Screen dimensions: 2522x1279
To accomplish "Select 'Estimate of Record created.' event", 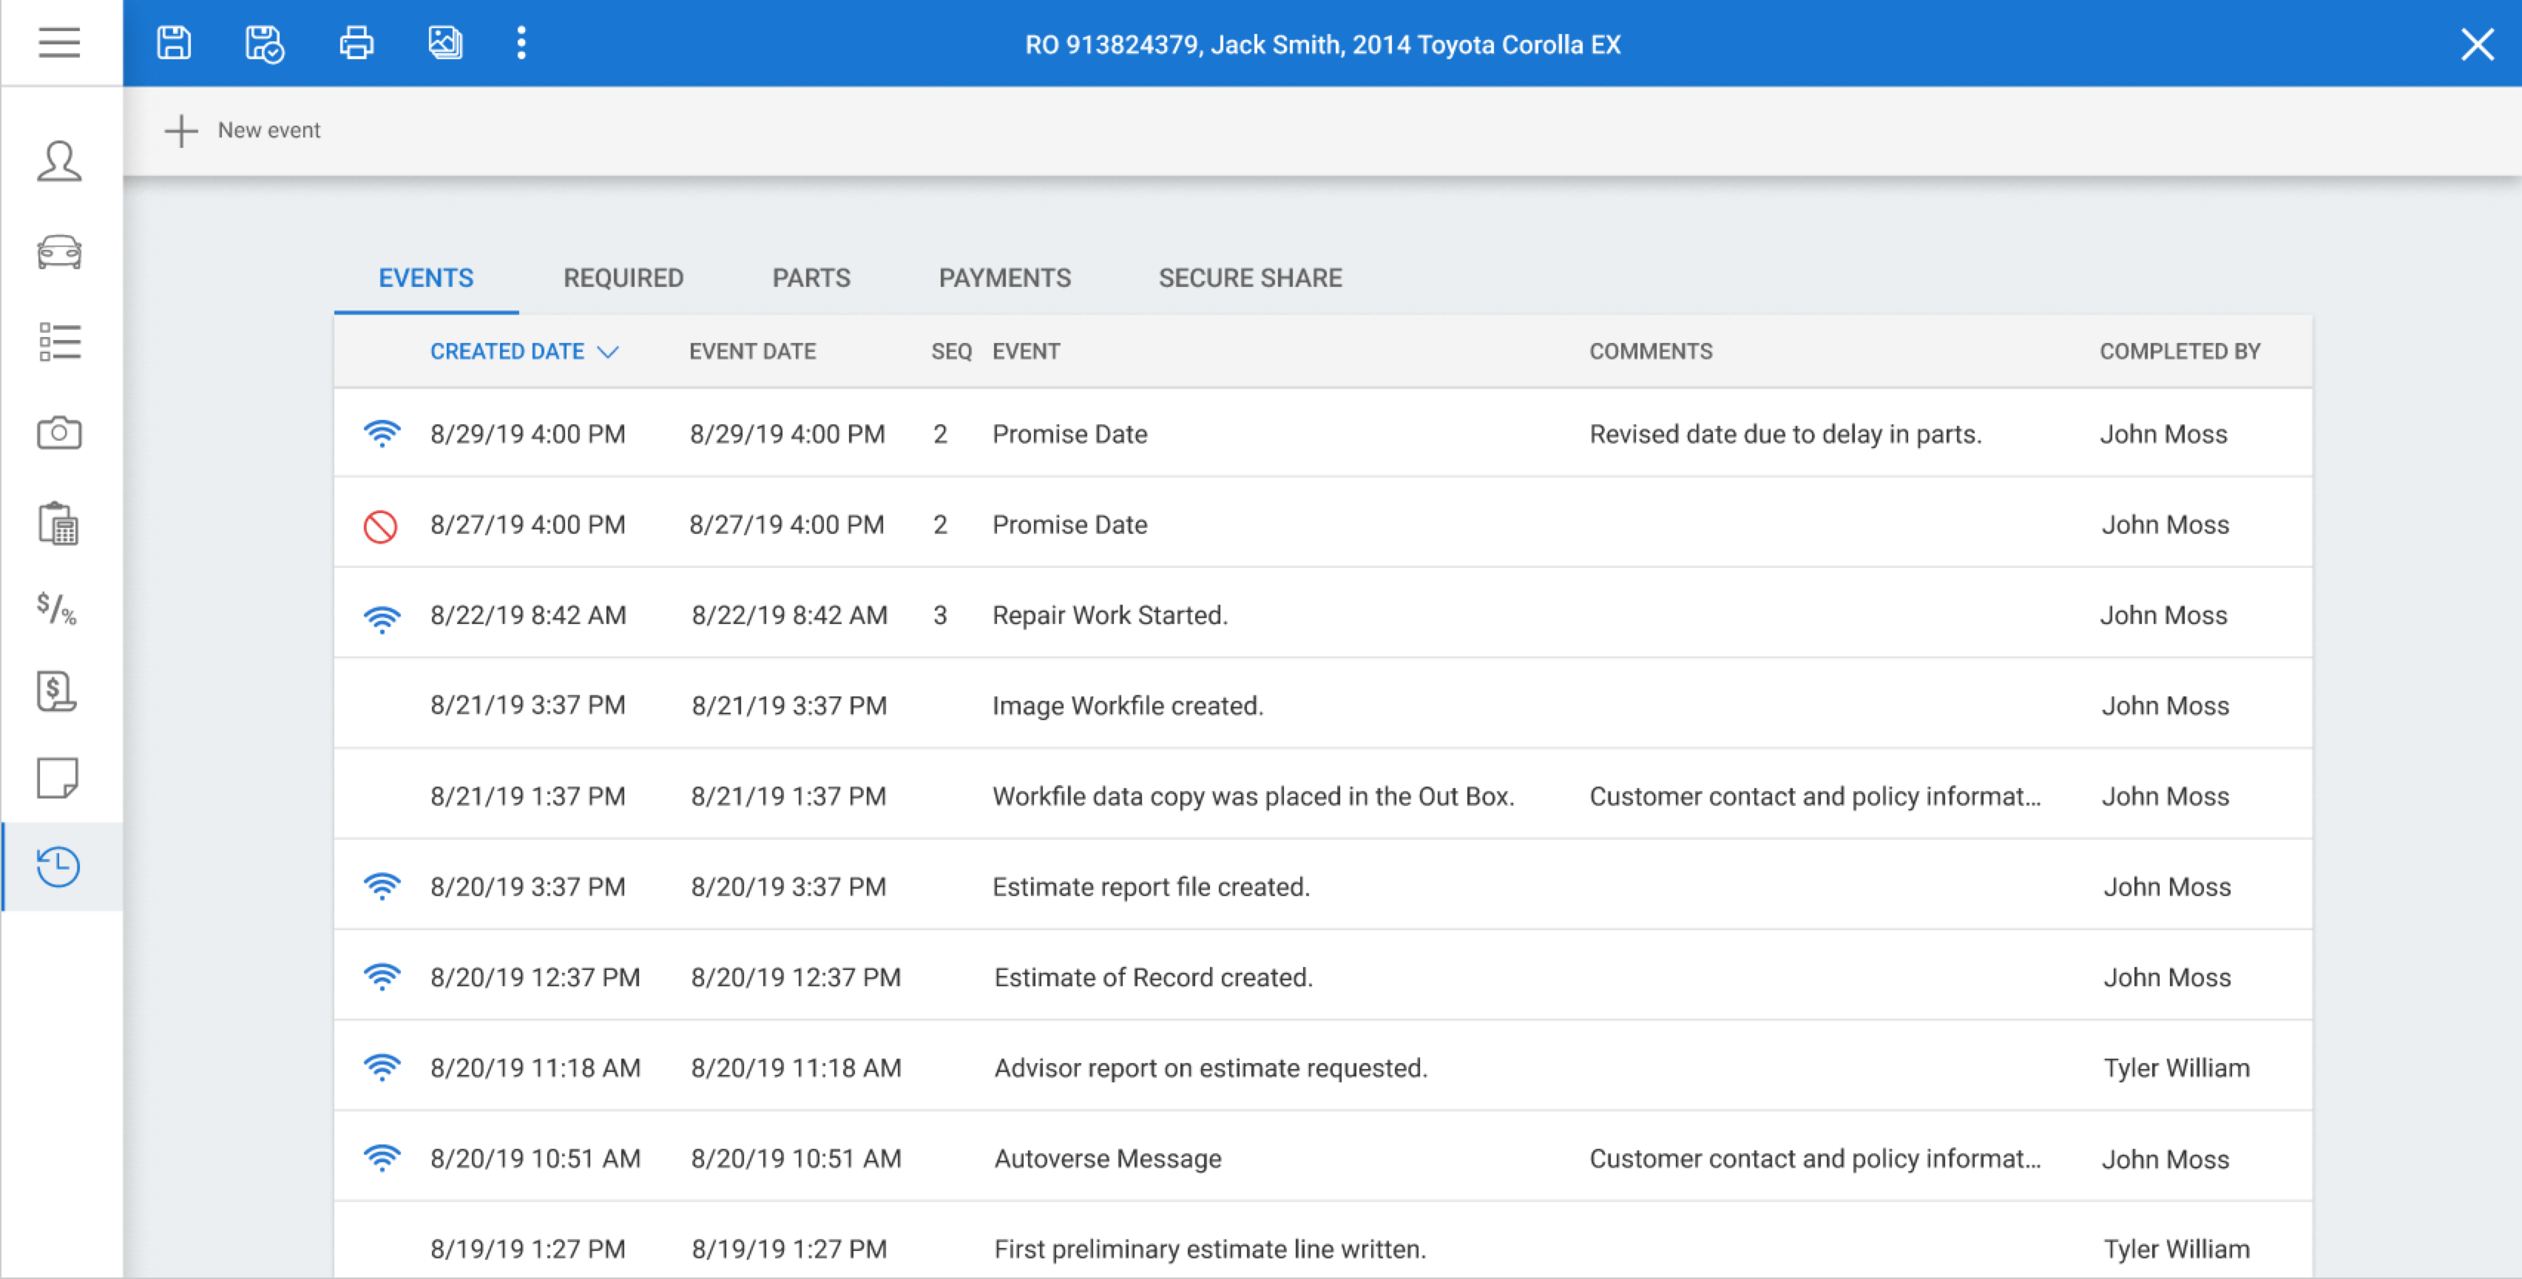I will pos(1153,977).
